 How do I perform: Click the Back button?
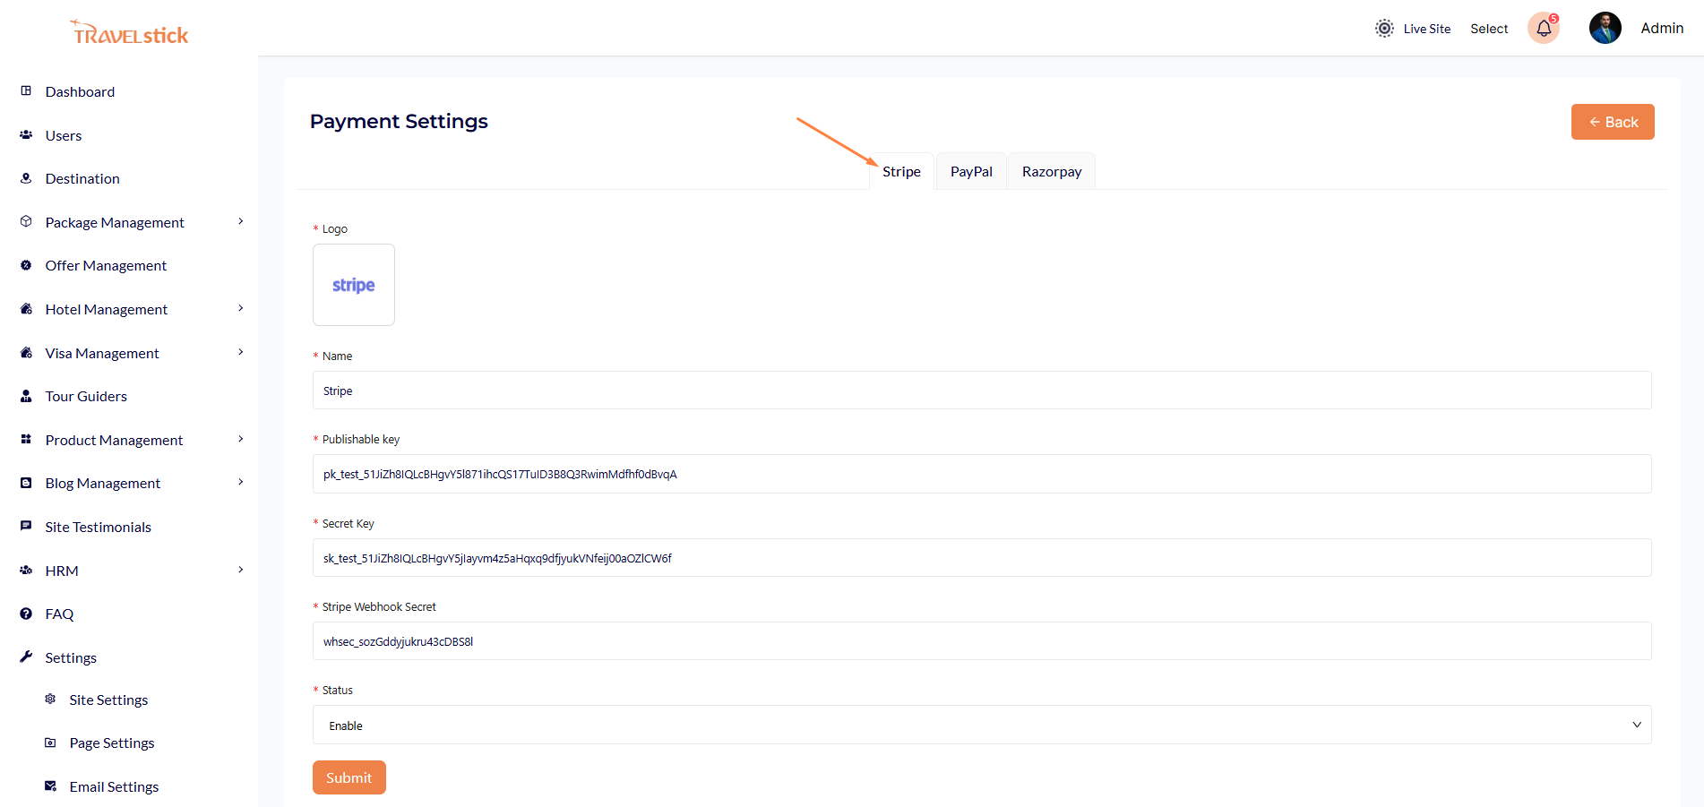pyautogui.click(x=1613, y=122)
